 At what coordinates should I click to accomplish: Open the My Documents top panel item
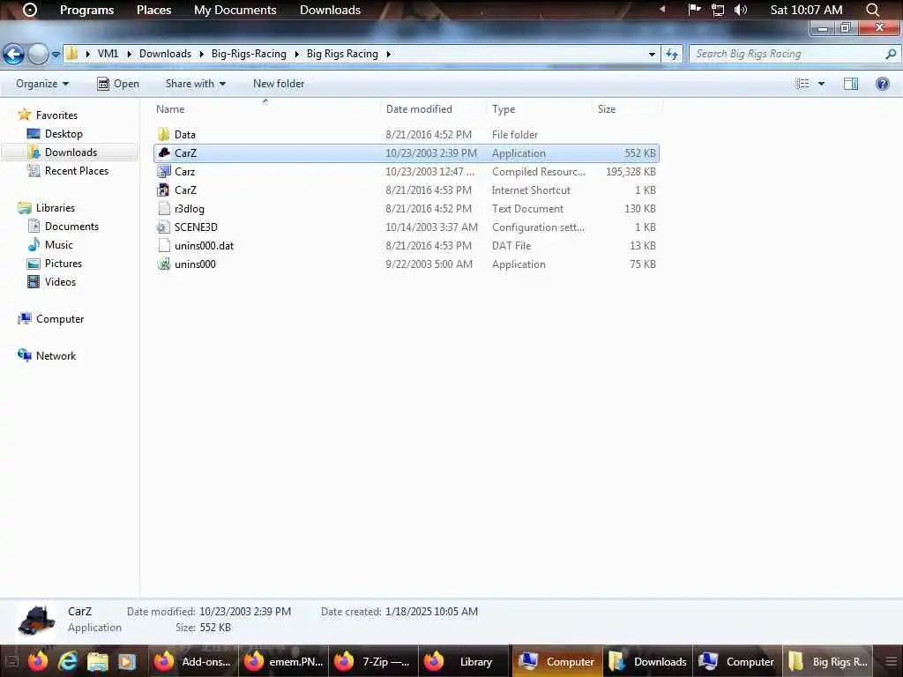[235, 10]
